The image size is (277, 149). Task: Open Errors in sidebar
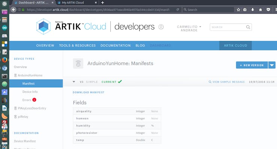point(27,100)
